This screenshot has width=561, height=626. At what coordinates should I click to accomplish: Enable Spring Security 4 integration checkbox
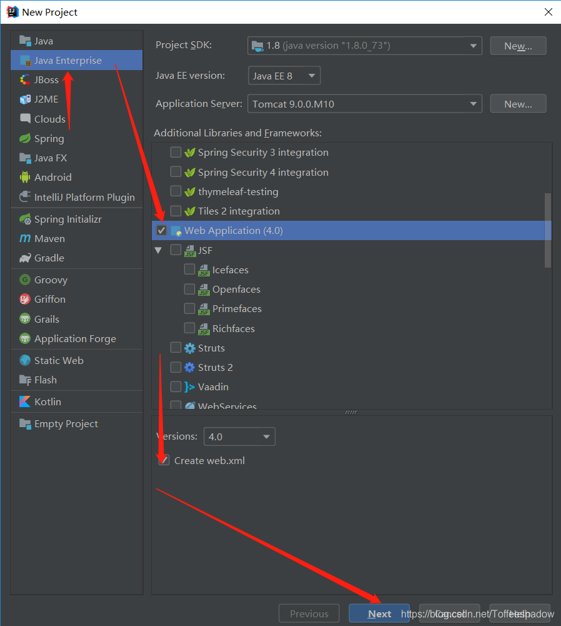[x=176, y=172]
